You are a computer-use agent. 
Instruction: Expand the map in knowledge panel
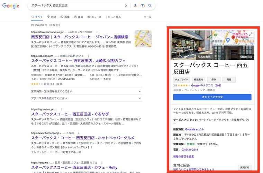coord(251,34)
